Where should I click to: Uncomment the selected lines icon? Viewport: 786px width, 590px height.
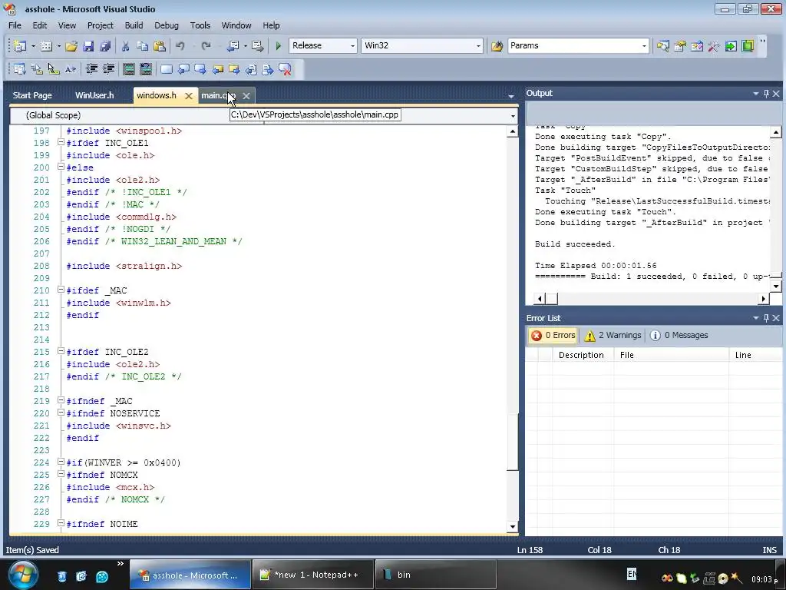tap(146, 69)
